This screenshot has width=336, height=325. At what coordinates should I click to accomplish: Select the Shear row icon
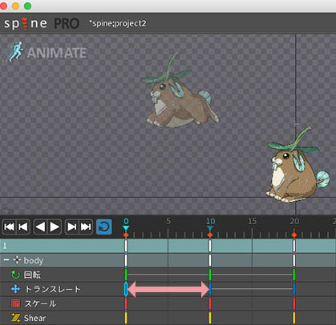point(16,318)
